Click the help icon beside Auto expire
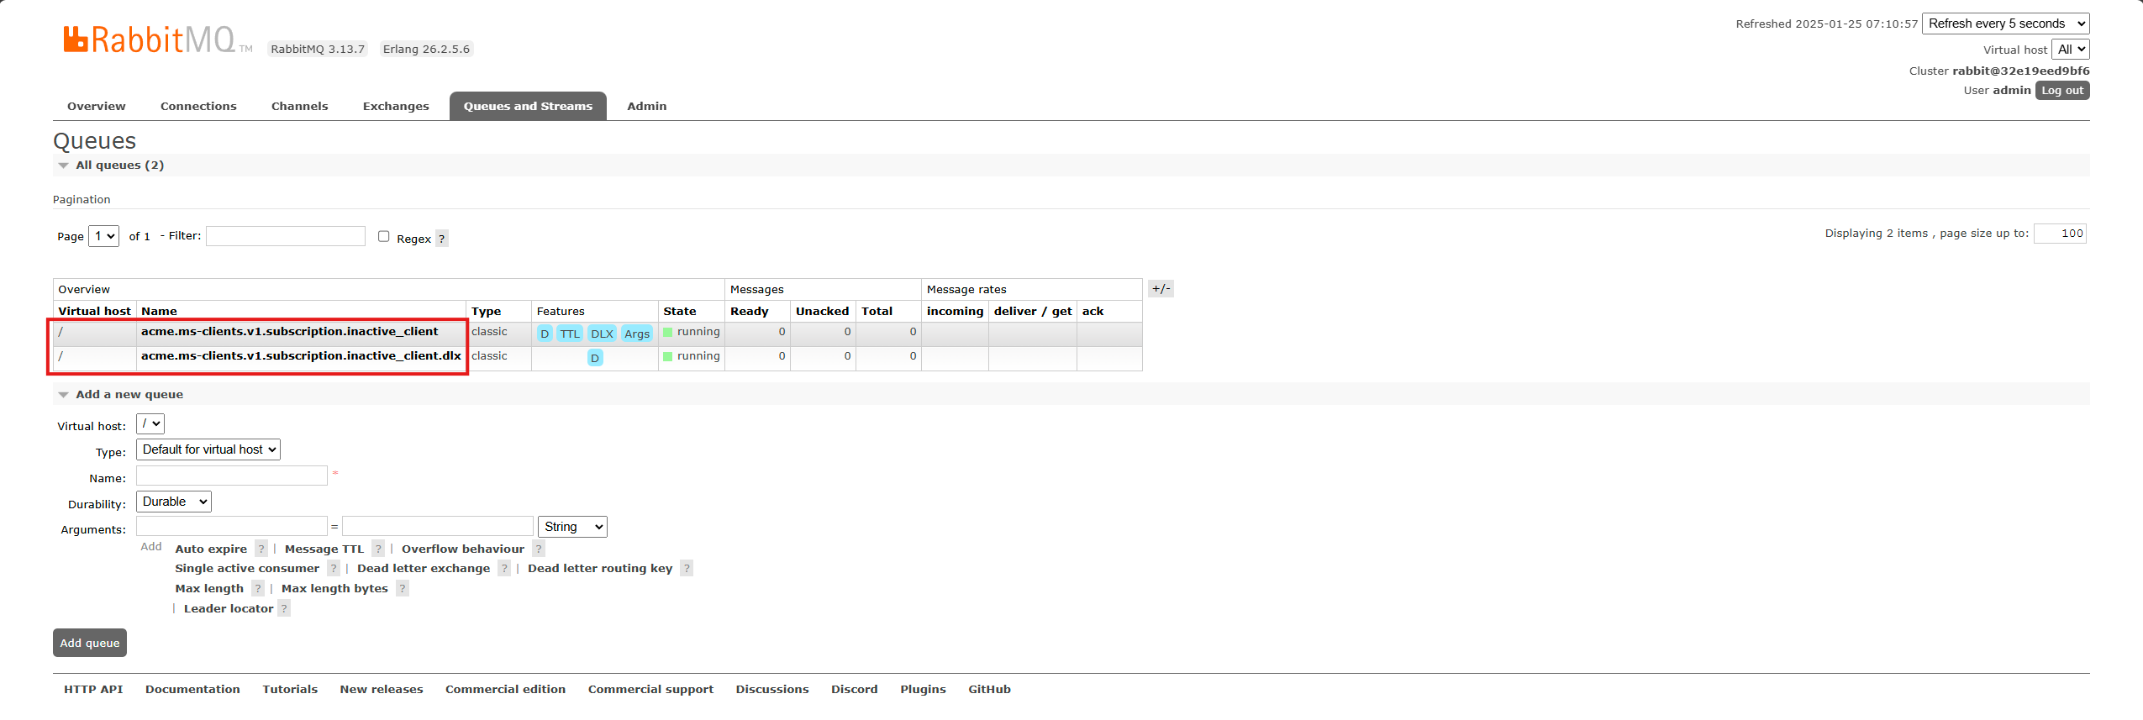The width and height of the screenshot is (2143, 720). pyautogui.click(x=261, y=549)
